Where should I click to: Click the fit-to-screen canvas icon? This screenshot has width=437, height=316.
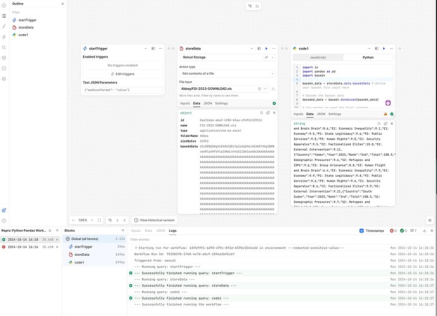click(99, 220)
